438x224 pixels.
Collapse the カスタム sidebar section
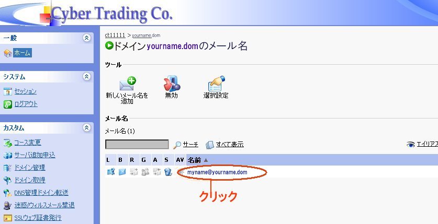(x=86, y=128)
